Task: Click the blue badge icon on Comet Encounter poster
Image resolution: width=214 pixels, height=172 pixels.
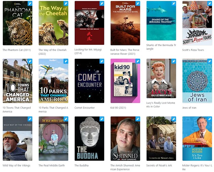Action: pyautogui.click(x=102, y=61)
